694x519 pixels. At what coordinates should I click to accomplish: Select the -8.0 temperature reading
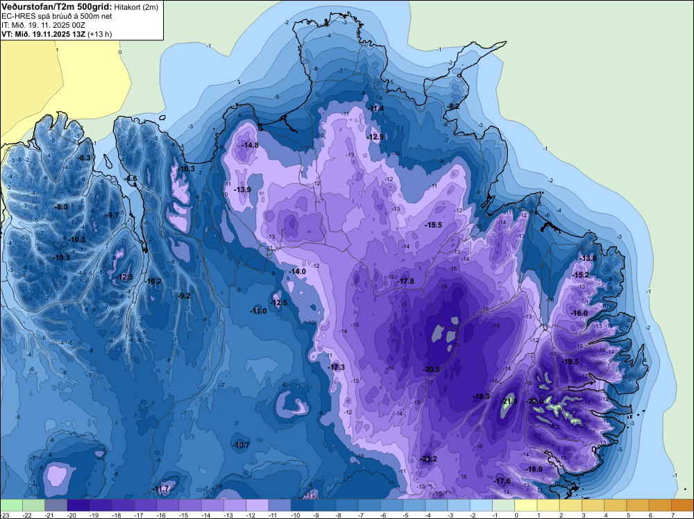[x=61, y=207]
